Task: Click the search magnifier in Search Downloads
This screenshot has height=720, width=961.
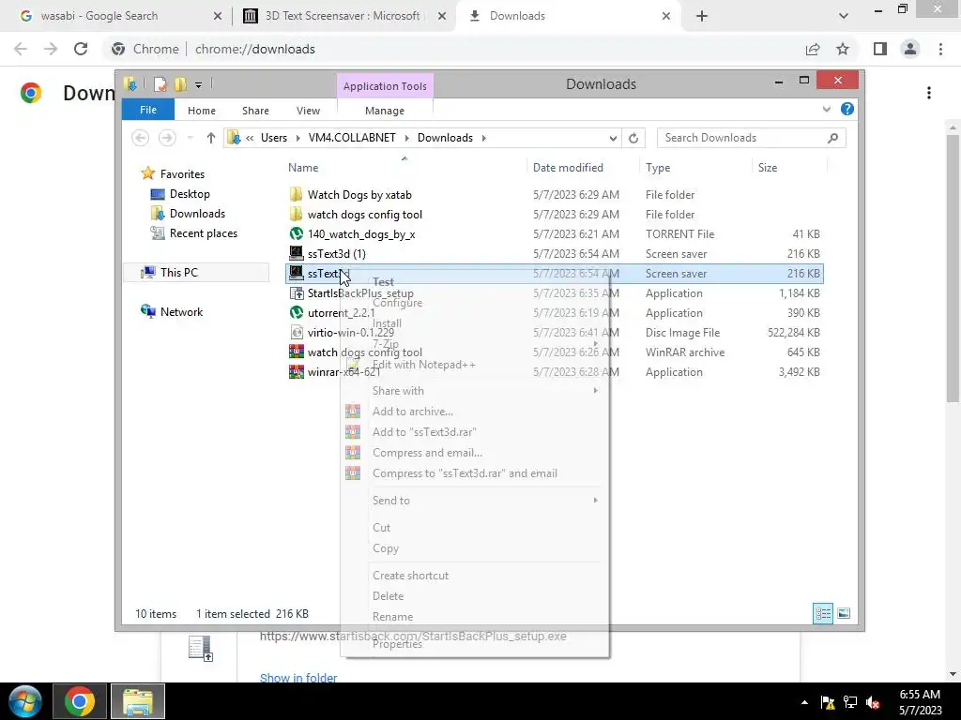Action: (x=832, y=138)
